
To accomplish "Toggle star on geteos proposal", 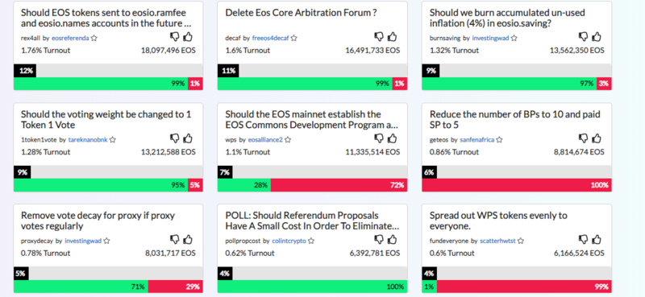I will (x=499, y=140).
